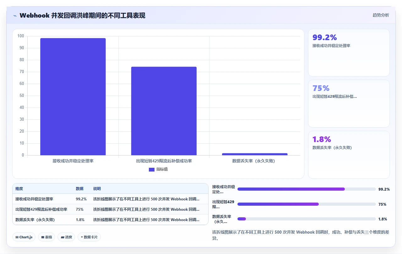Viewport: 402px width, 254px height.
Task: Click the 99.2% progress bar
Action: [307, 189]
